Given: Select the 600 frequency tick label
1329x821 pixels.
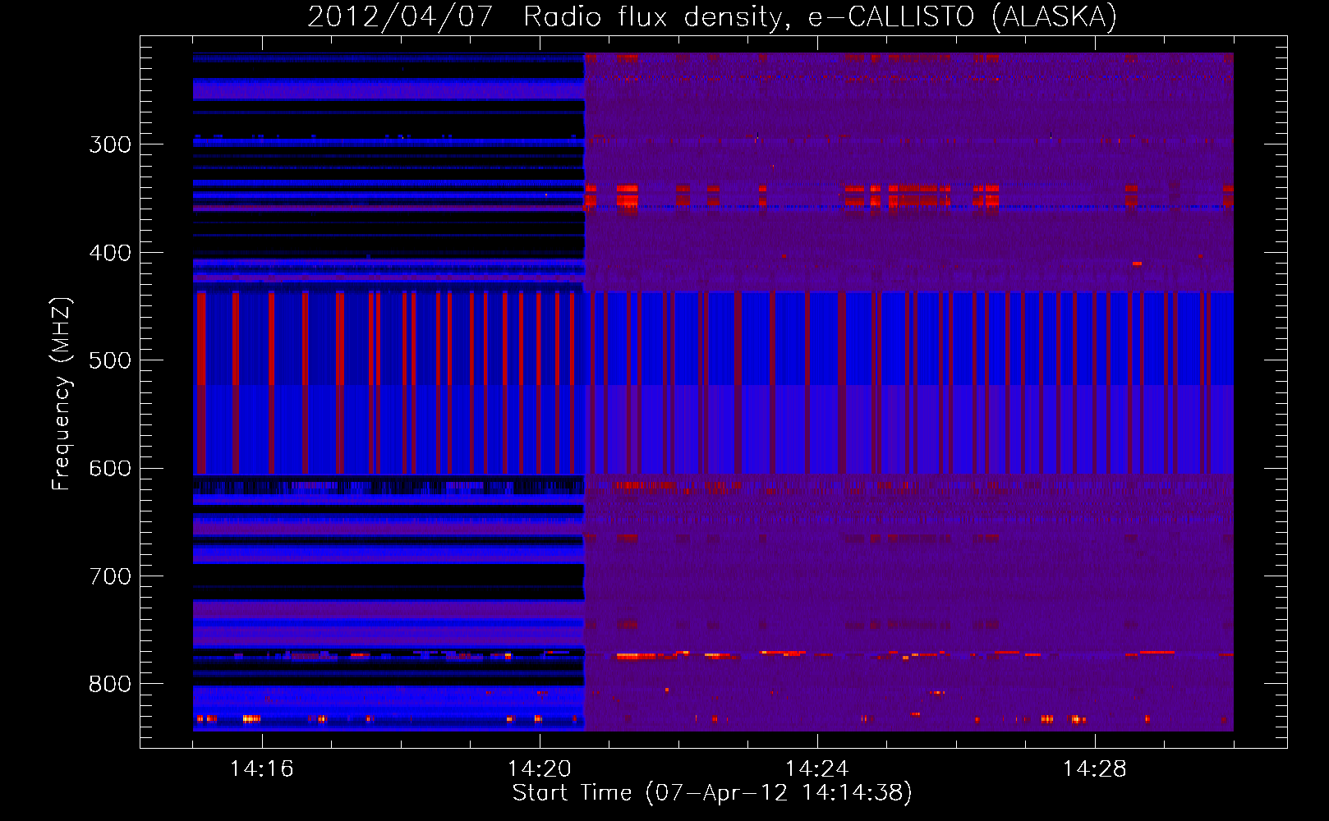Looking at the screenshot, I should [110, 469].
